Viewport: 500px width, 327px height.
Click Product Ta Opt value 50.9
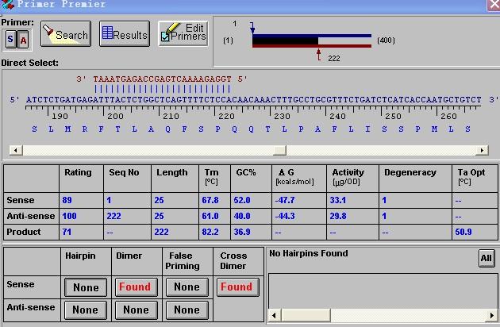[x=463, y=232]
